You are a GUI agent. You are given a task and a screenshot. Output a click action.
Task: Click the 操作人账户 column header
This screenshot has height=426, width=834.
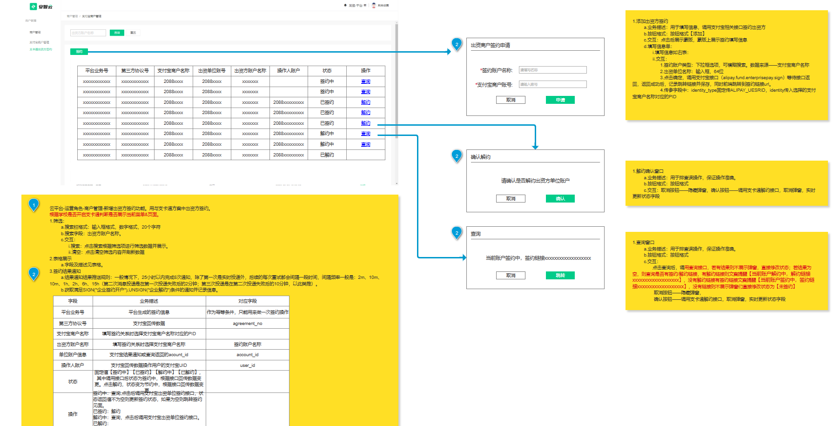[x=289, y=71]
